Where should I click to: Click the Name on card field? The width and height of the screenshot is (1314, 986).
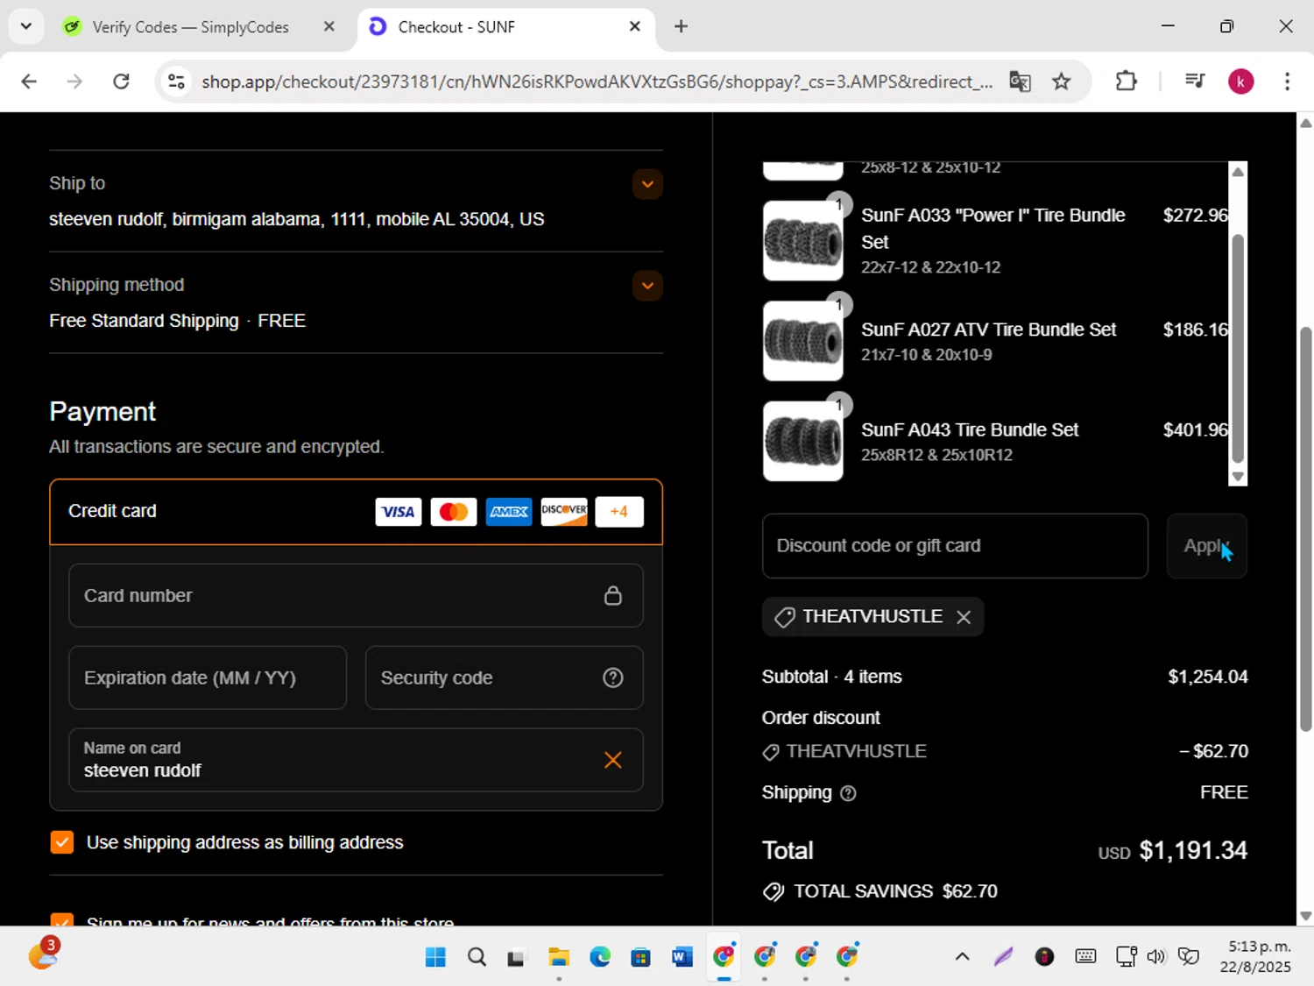356,760
